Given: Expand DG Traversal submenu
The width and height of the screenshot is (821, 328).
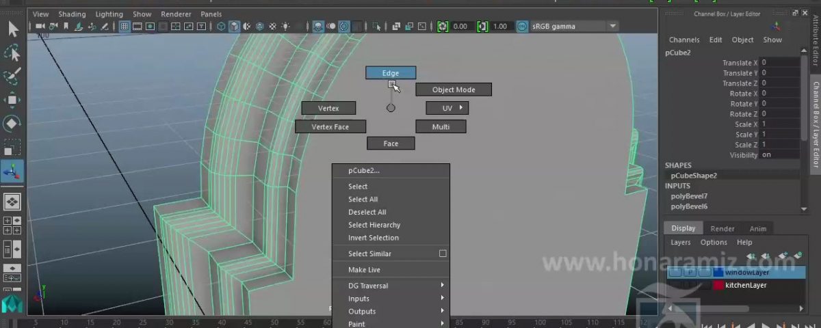Looking at the screenshot, I should (391, 286).
